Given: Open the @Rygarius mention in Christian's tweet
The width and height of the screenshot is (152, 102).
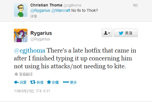Looking at the screenshot, I should [x=40, y=11].
